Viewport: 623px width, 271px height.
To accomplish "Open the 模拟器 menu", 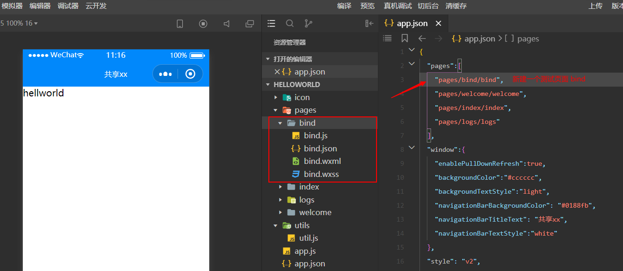I will (12, 6).
